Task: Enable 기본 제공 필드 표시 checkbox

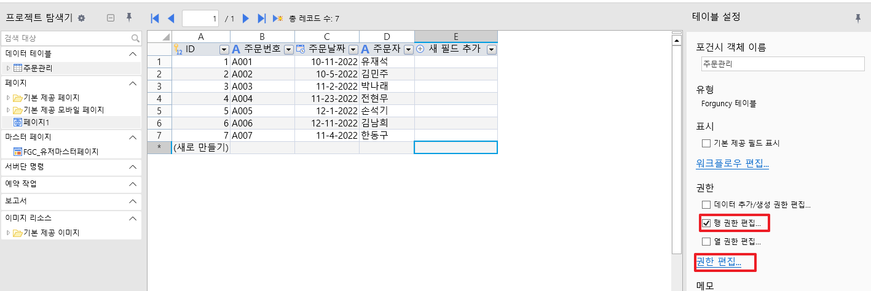Action: [x=706, y=143]
